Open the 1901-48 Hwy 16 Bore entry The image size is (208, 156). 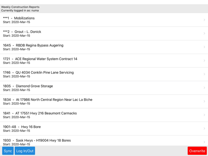pos(104,128)
